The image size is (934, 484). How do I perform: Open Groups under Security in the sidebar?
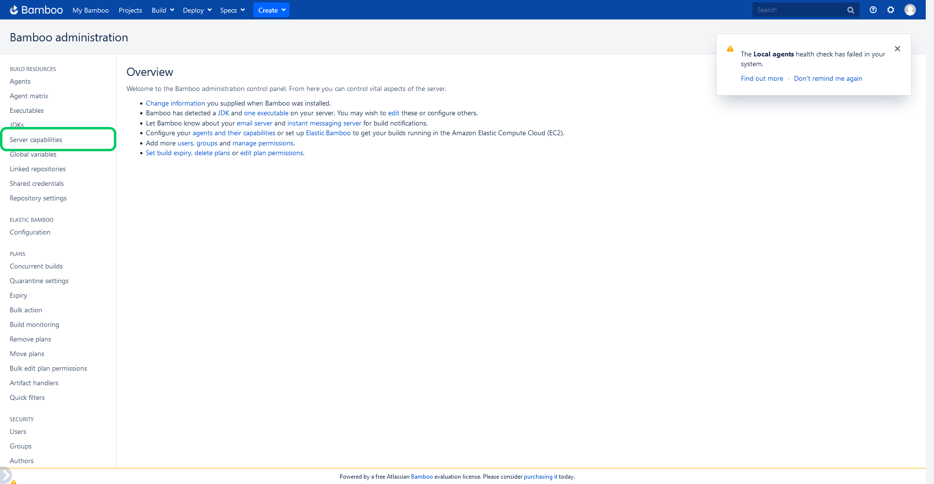(20, 446)
